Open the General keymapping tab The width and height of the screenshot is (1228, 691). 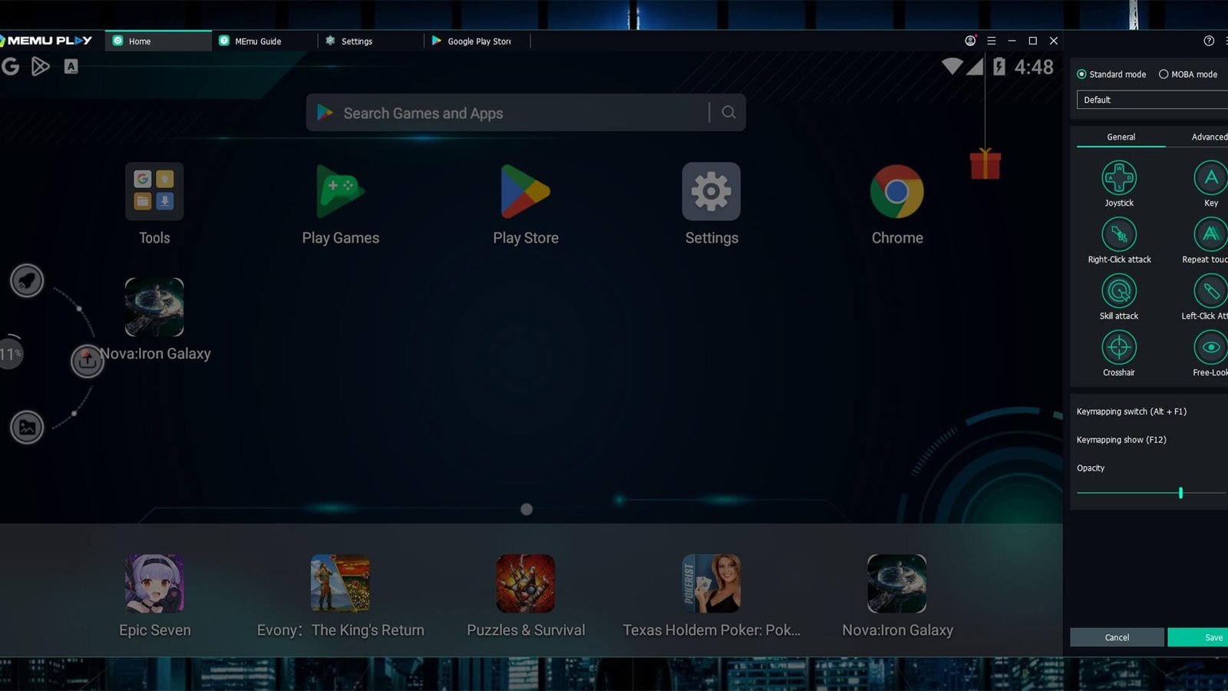[1121, 137]
